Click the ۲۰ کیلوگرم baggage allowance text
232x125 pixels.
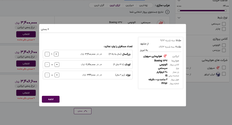tap(162, 72)
